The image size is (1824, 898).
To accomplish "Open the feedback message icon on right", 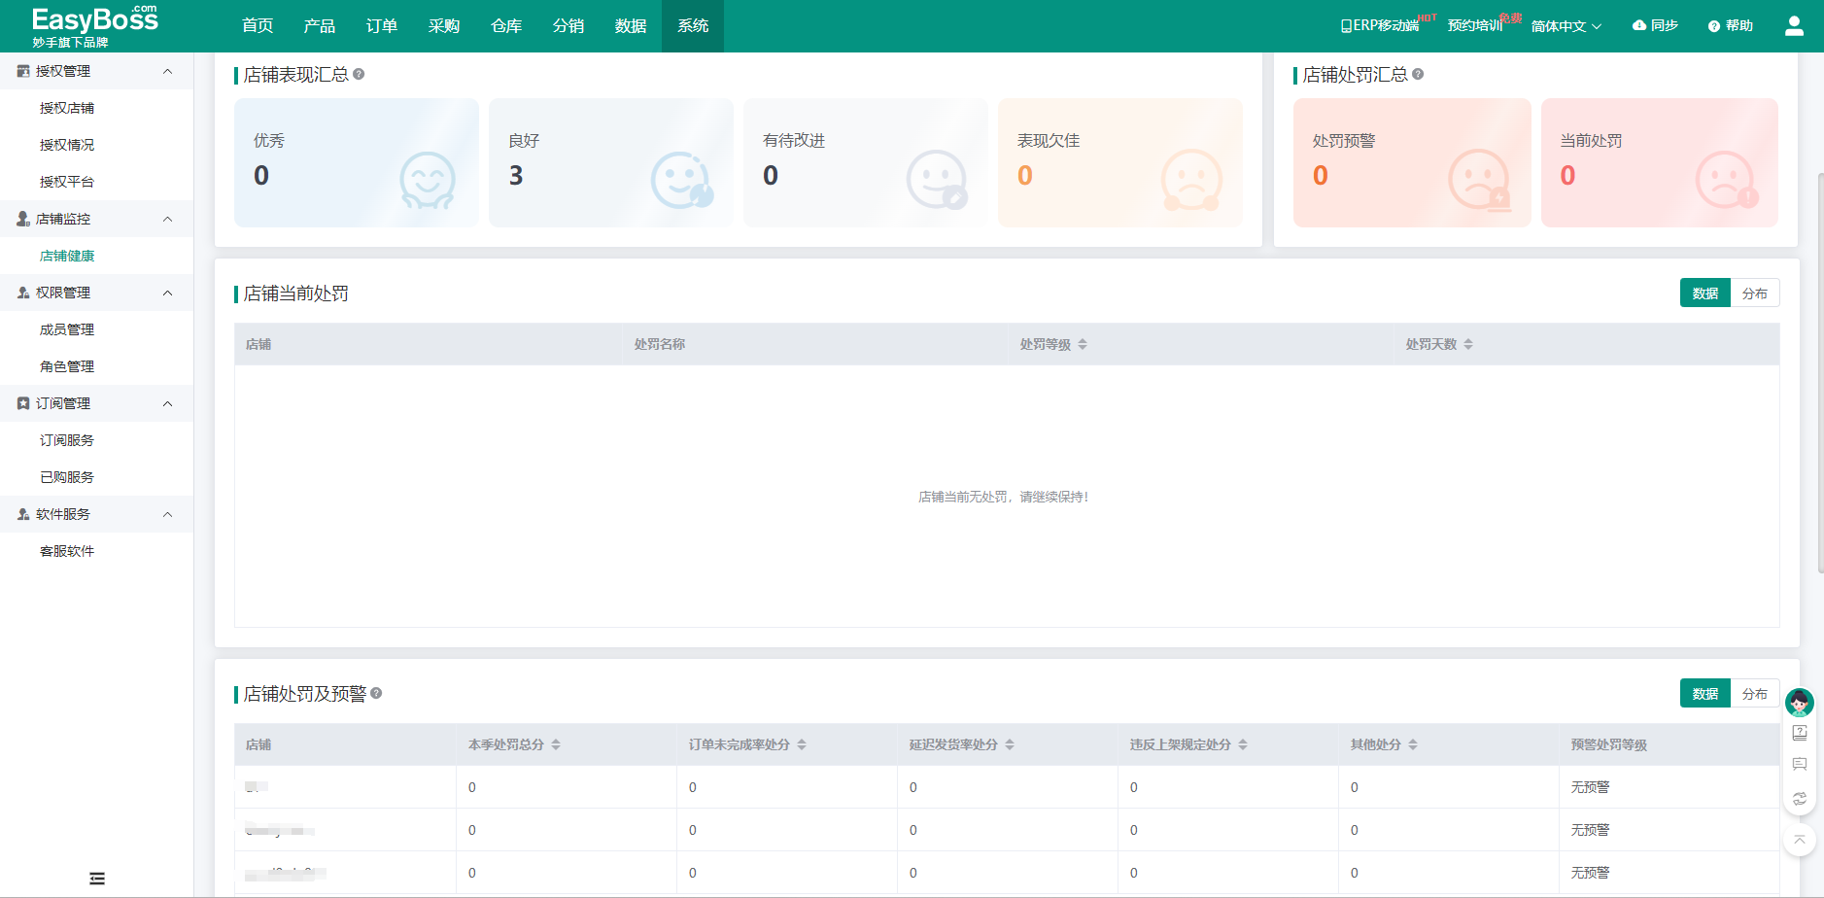I will (1799, 765).
